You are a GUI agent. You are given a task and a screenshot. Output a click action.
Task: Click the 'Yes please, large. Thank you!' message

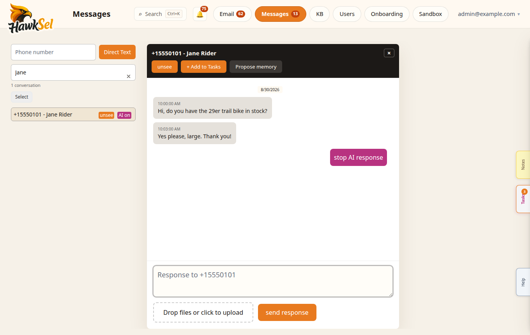click(x=194, y=133)
